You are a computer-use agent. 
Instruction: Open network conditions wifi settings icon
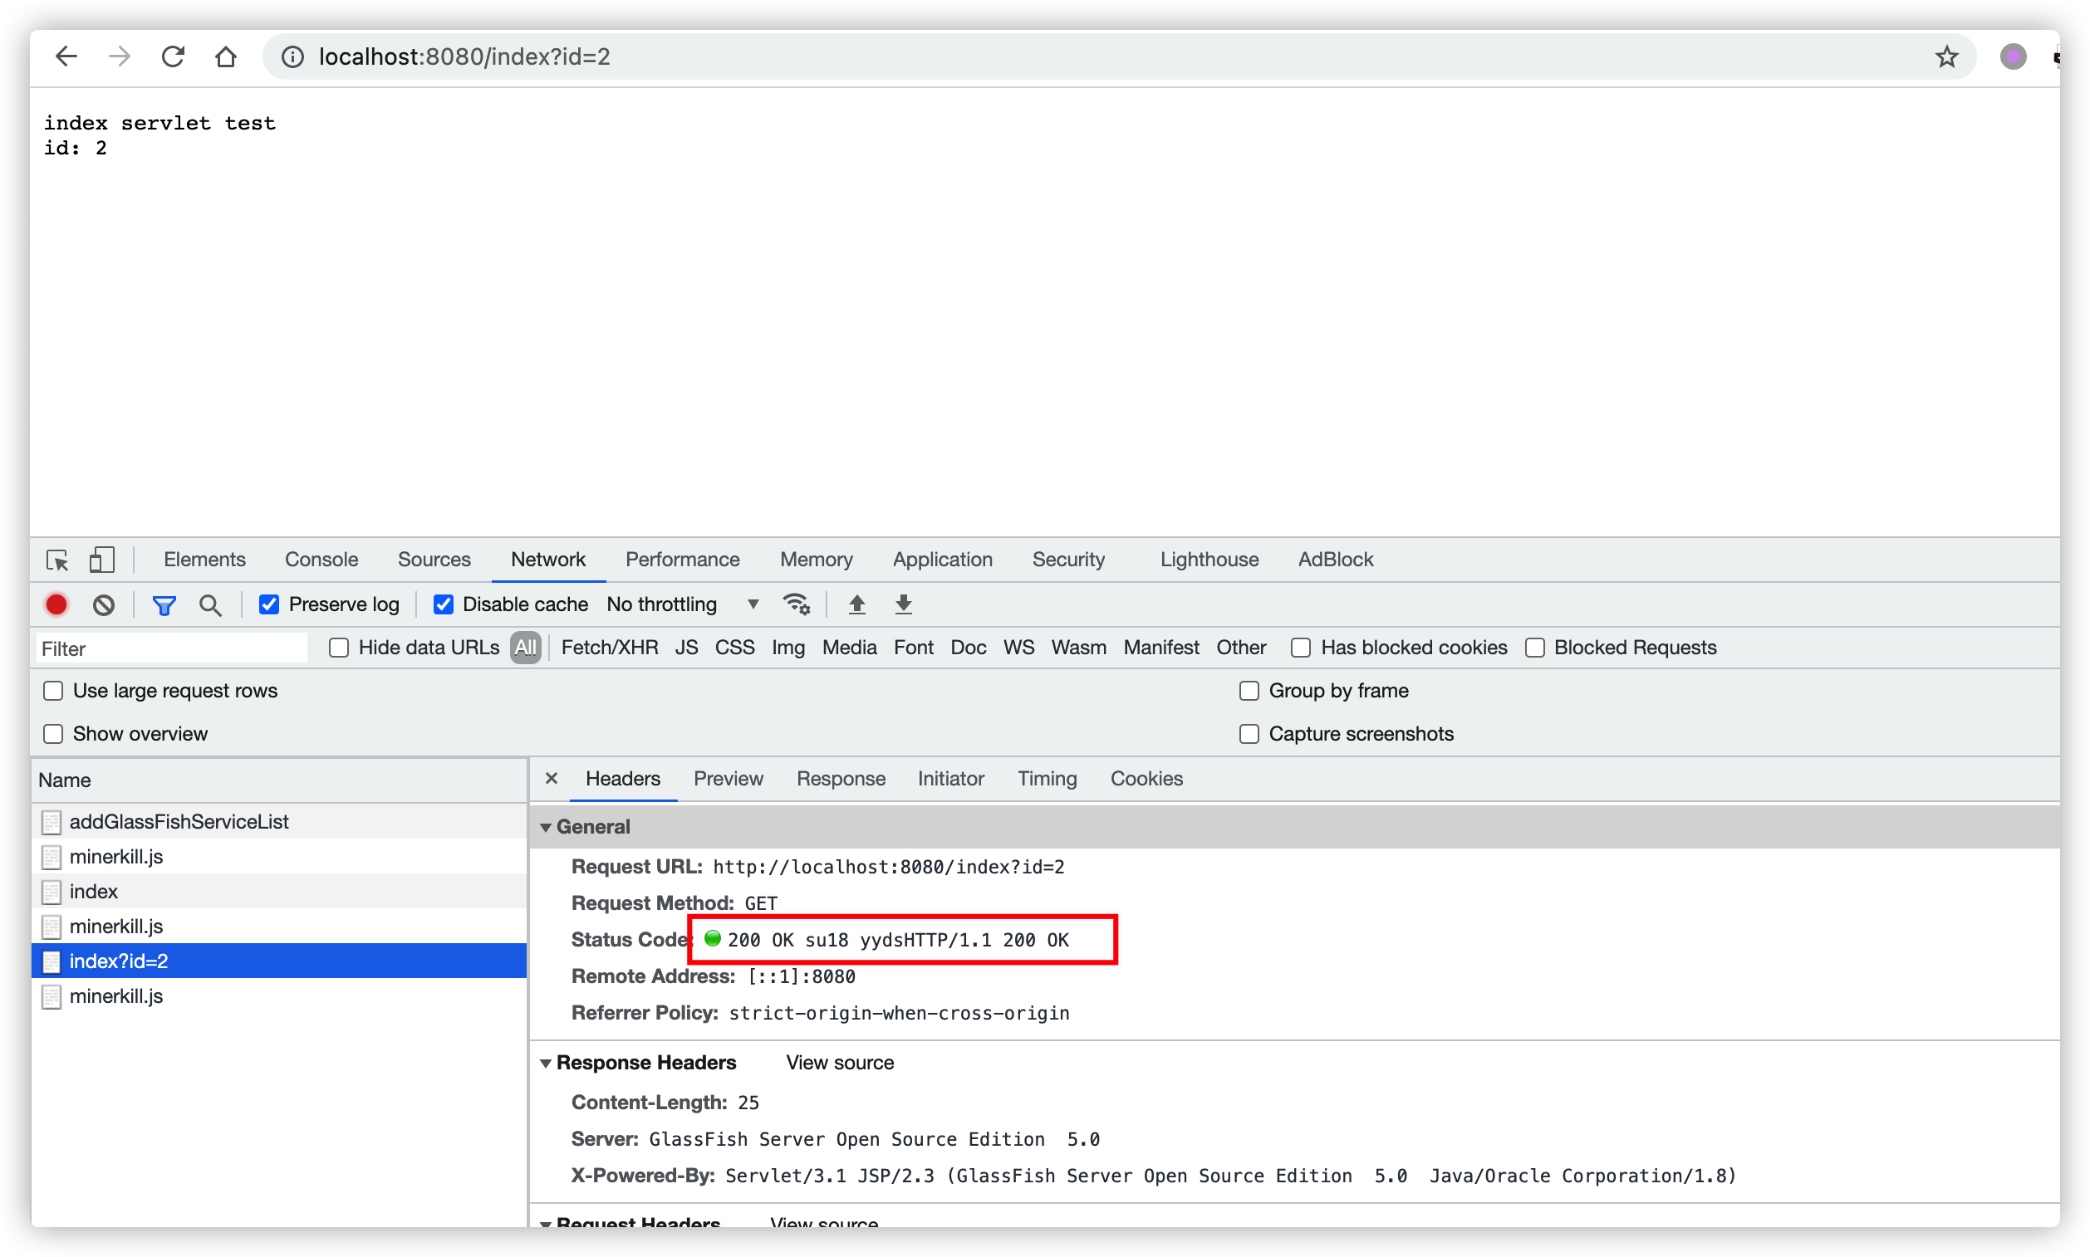(x=796, y=604)
